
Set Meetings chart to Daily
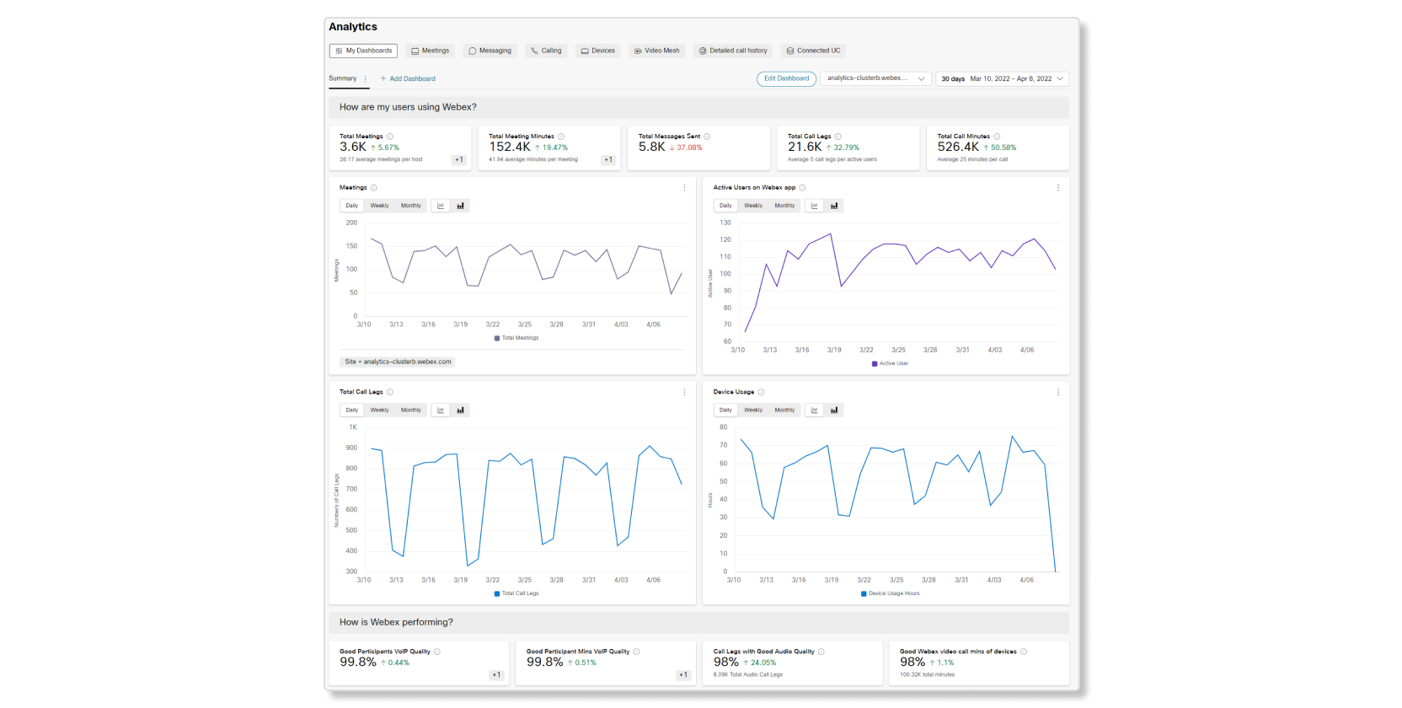pos(351,206)
